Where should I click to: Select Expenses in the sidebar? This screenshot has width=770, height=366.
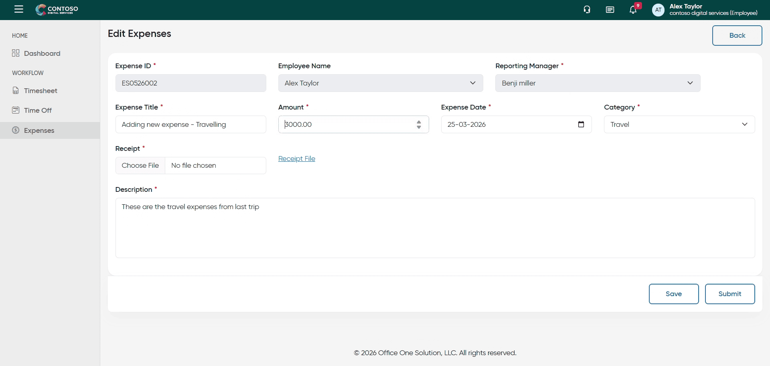point(39,130)
